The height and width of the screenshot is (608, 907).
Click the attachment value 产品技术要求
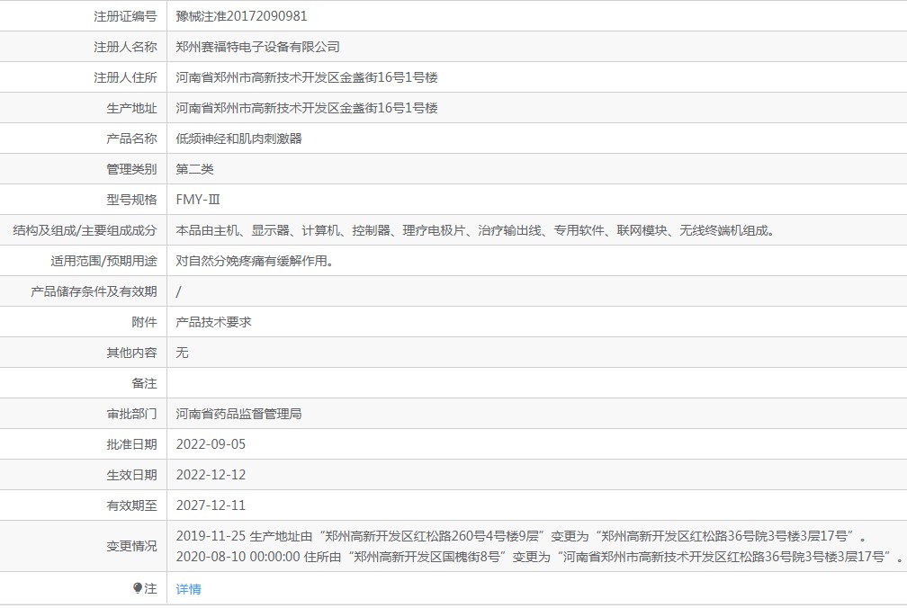pyautogui.click(x=214, y=323)
